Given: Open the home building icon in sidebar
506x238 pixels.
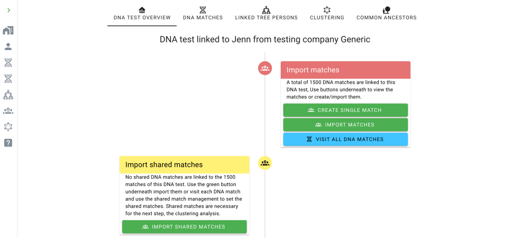Looking at the screenshot, I should click(x=8, y=31).
